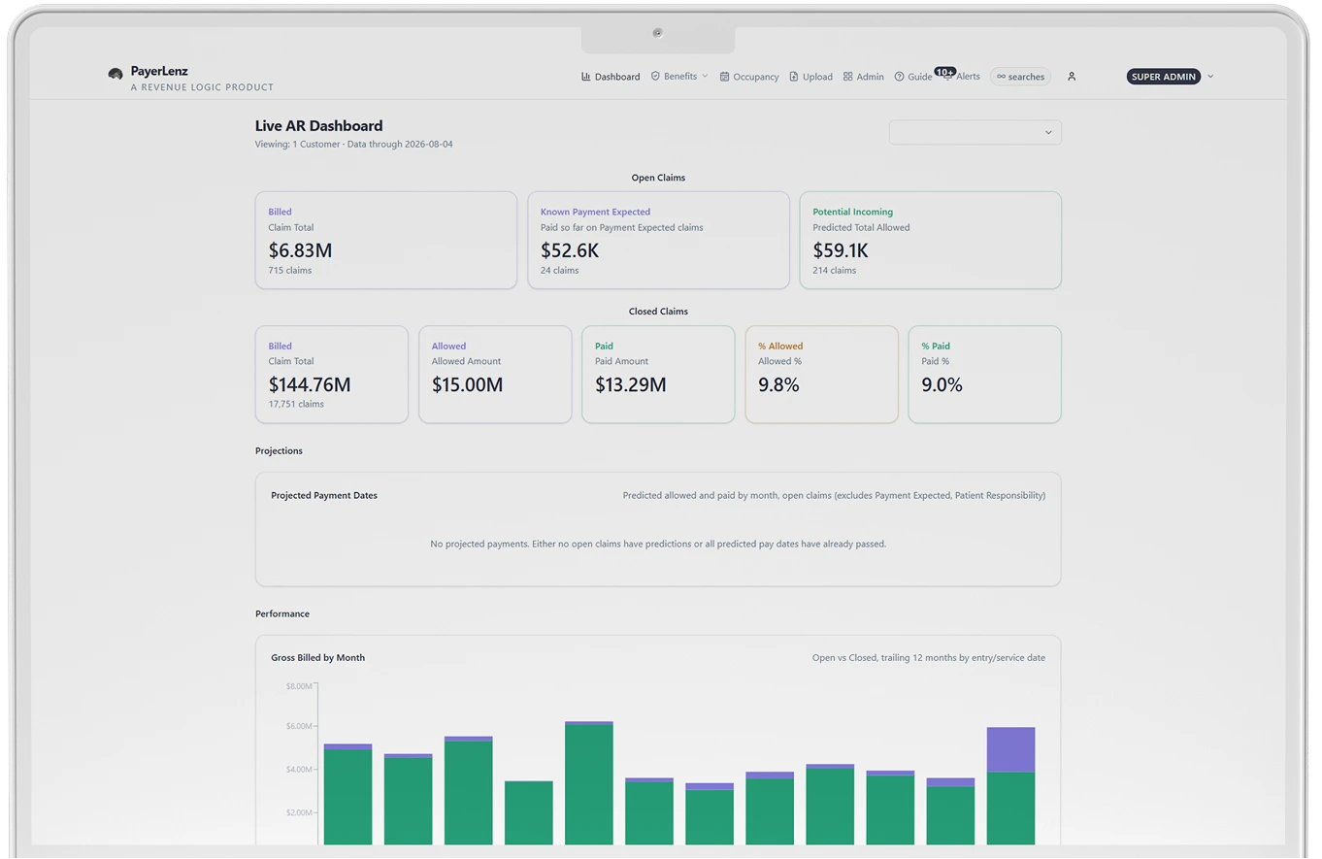The image size is (1322, 859).
Task: Expand the Super Admin account chevron
Action: click(1210, 76)
